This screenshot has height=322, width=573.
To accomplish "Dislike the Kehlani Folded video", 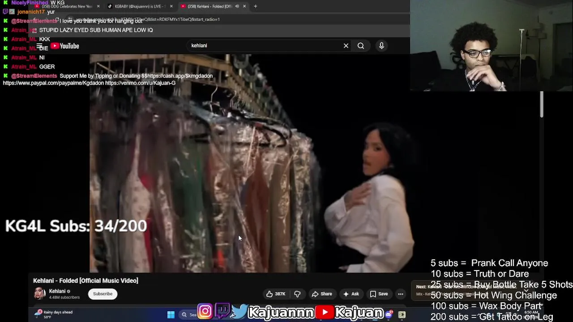I will [297, 294].
